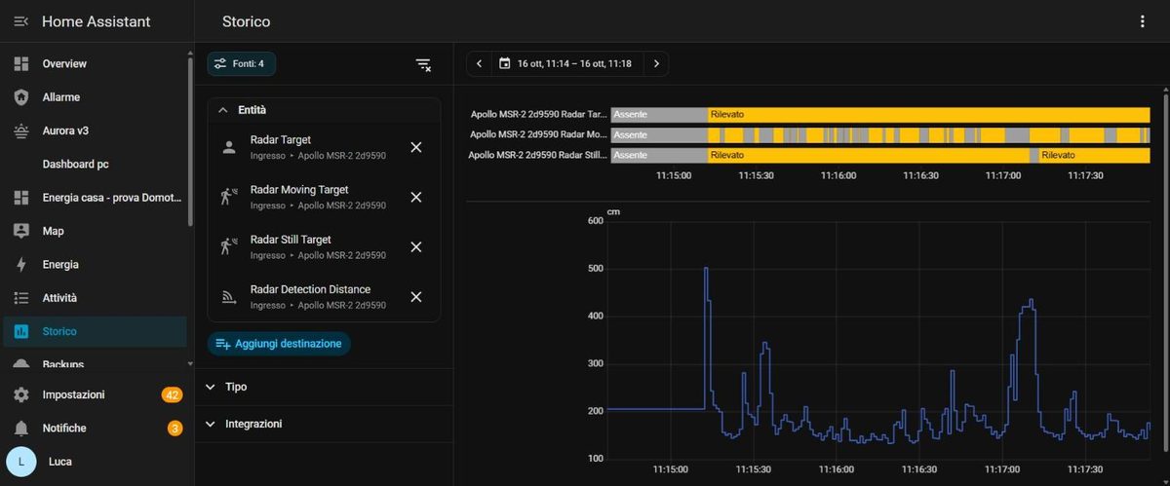The width and height of the screenshot is (1170, 486).
Task: Expand the Tipo section
Action: click(324, 387)
